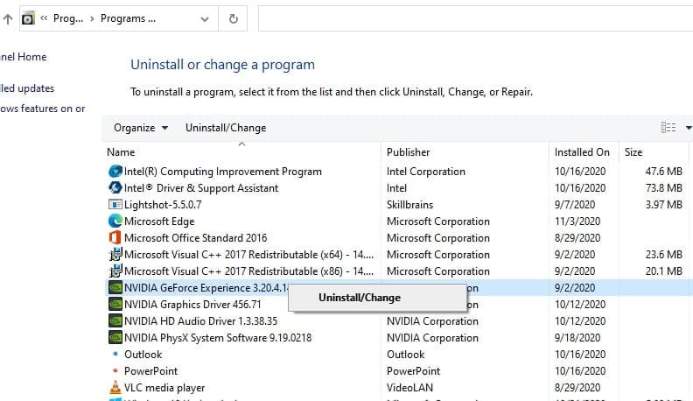Click the 20.1 MB size value

[x=664, y=271]
